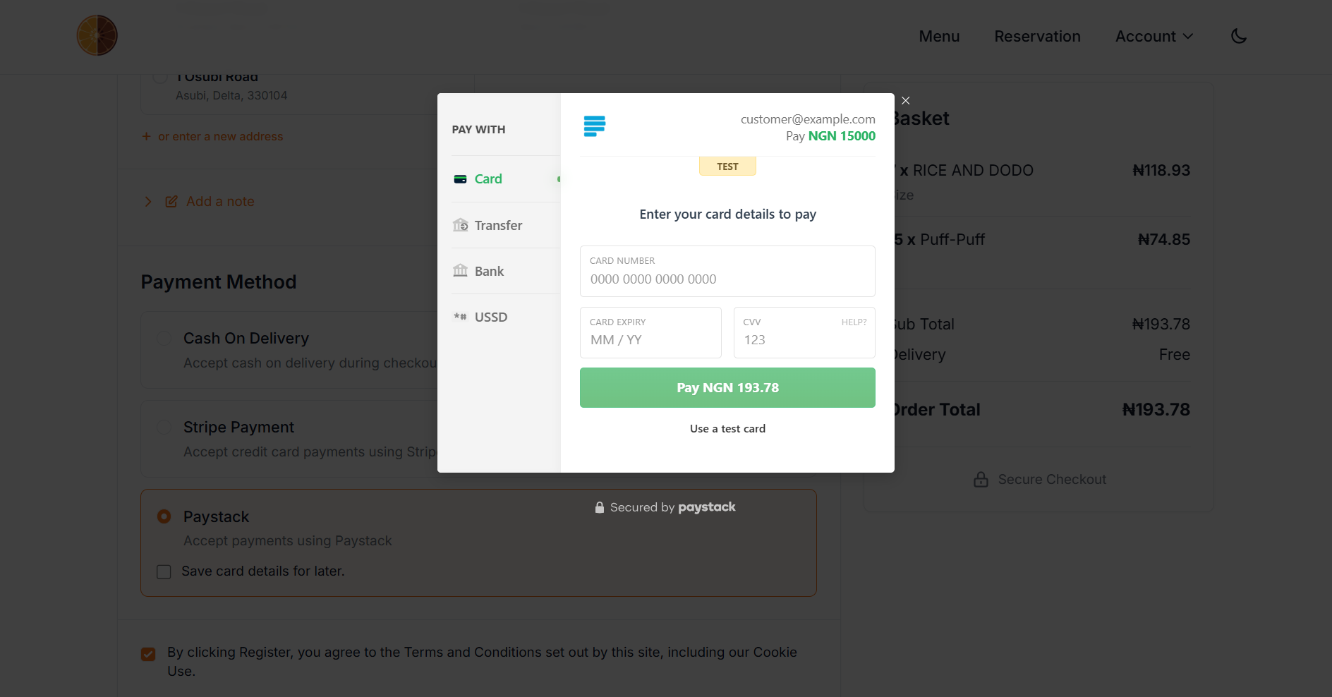The image size is (1332, 697).
Task: Select the Cash On Delivery radio button
Action: click(164, 338)
